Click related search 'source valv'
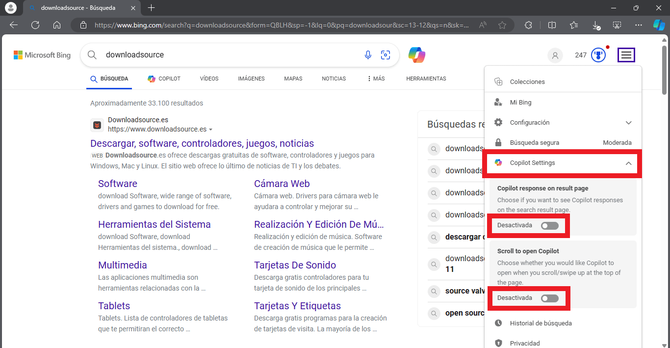The image size is (670, 348). 465,291
